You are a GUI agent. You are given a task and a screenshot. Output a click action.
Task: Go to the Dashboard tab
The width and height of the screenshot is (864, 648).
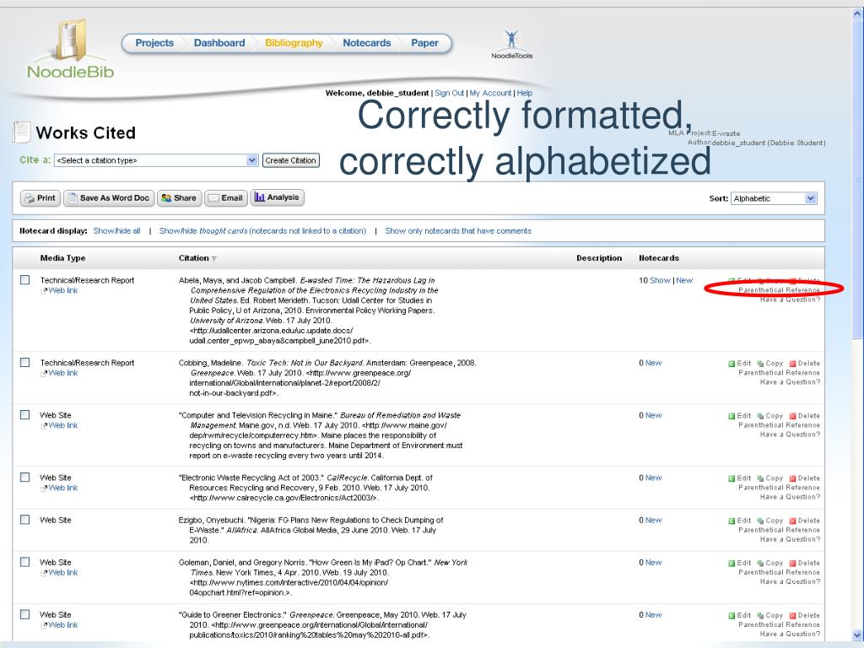tap(219, 43)
